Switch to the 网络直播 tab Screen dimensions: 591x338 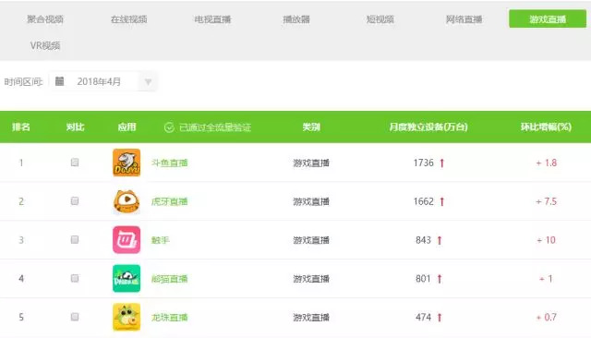[464, 19]
